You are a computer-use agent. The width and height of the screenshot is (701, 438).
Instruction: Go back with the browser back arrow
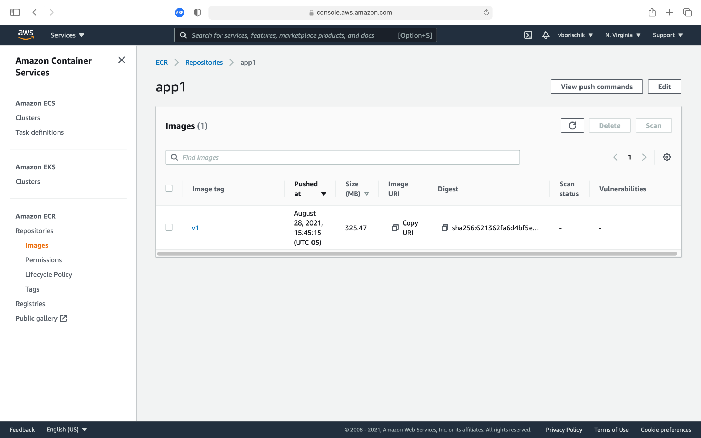point(35,13)
